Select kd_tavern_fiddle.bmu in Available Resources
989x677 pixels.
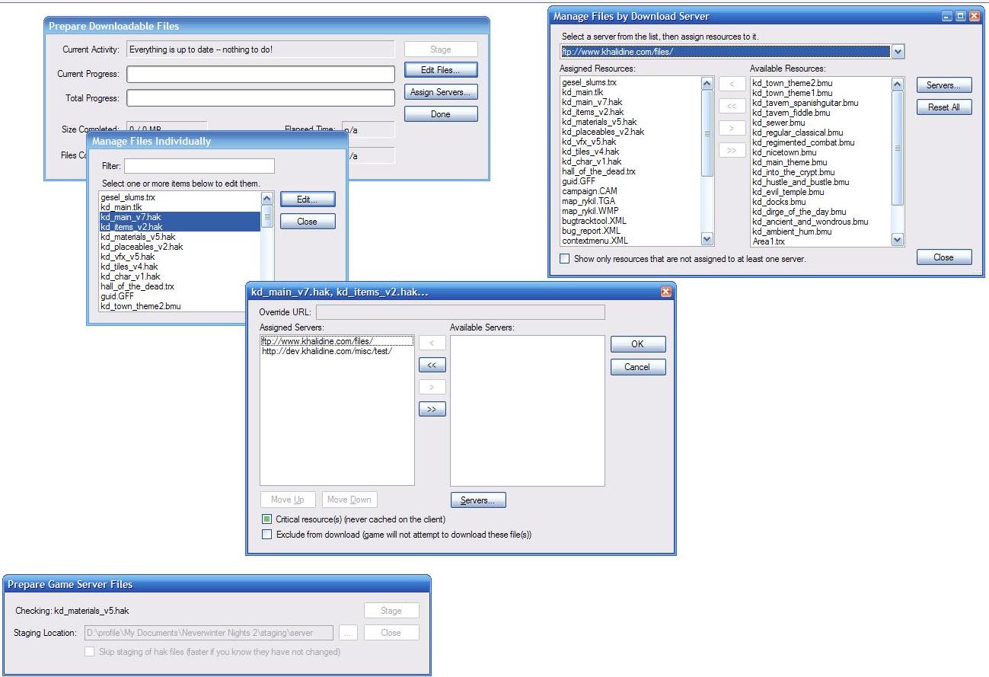tap(791, 113)
